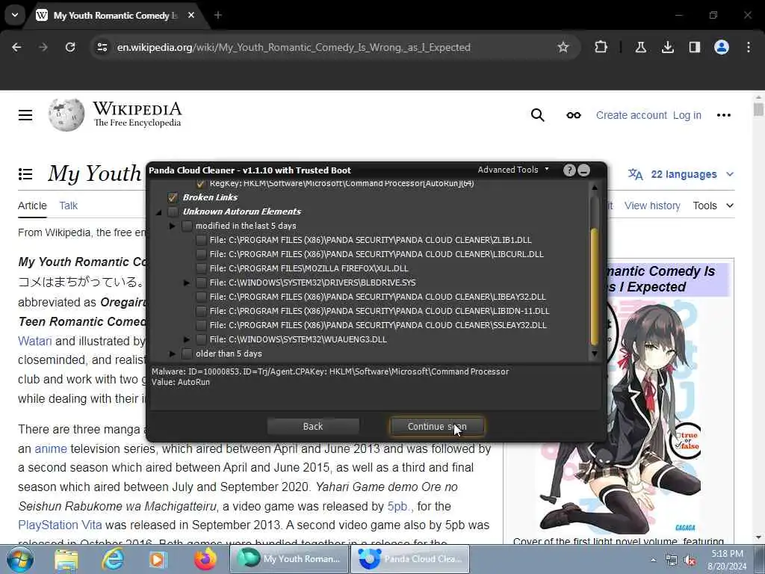Go back in browser history
This screenshot has width=765, height=574.
(x=16, y=47)
